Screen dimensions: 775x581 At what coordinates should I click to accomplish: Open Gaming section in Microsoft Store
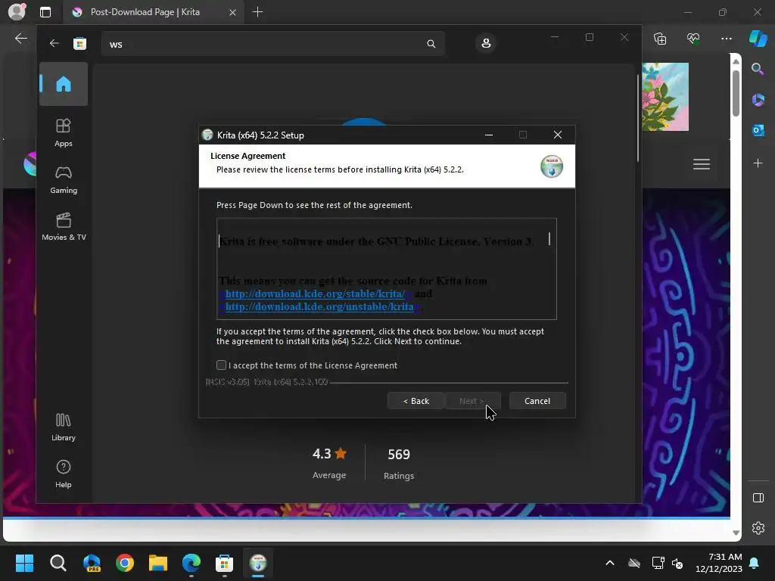64,179
